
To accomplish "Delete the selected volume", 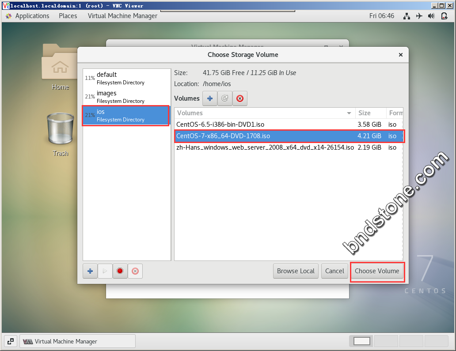I will pos(240,98).
